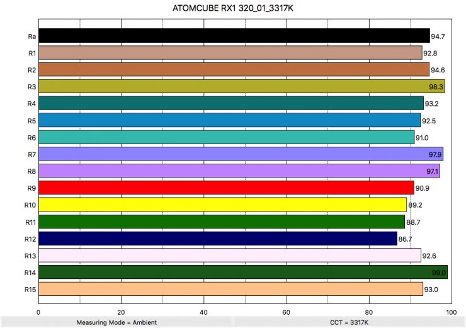
Task: Select the green R11 bar
Action: click(222, 222)
